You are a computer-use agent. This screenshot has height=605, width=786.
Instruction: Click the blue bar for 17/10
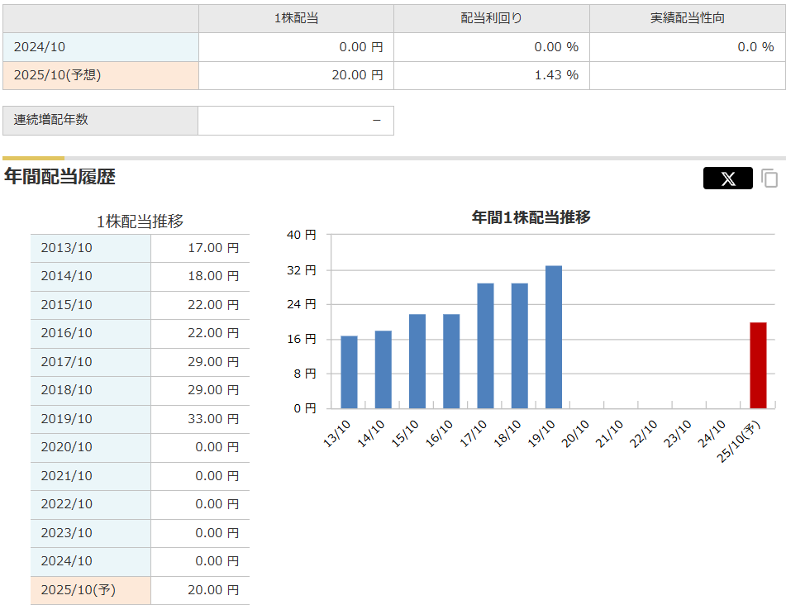click(x=485, y=345)
